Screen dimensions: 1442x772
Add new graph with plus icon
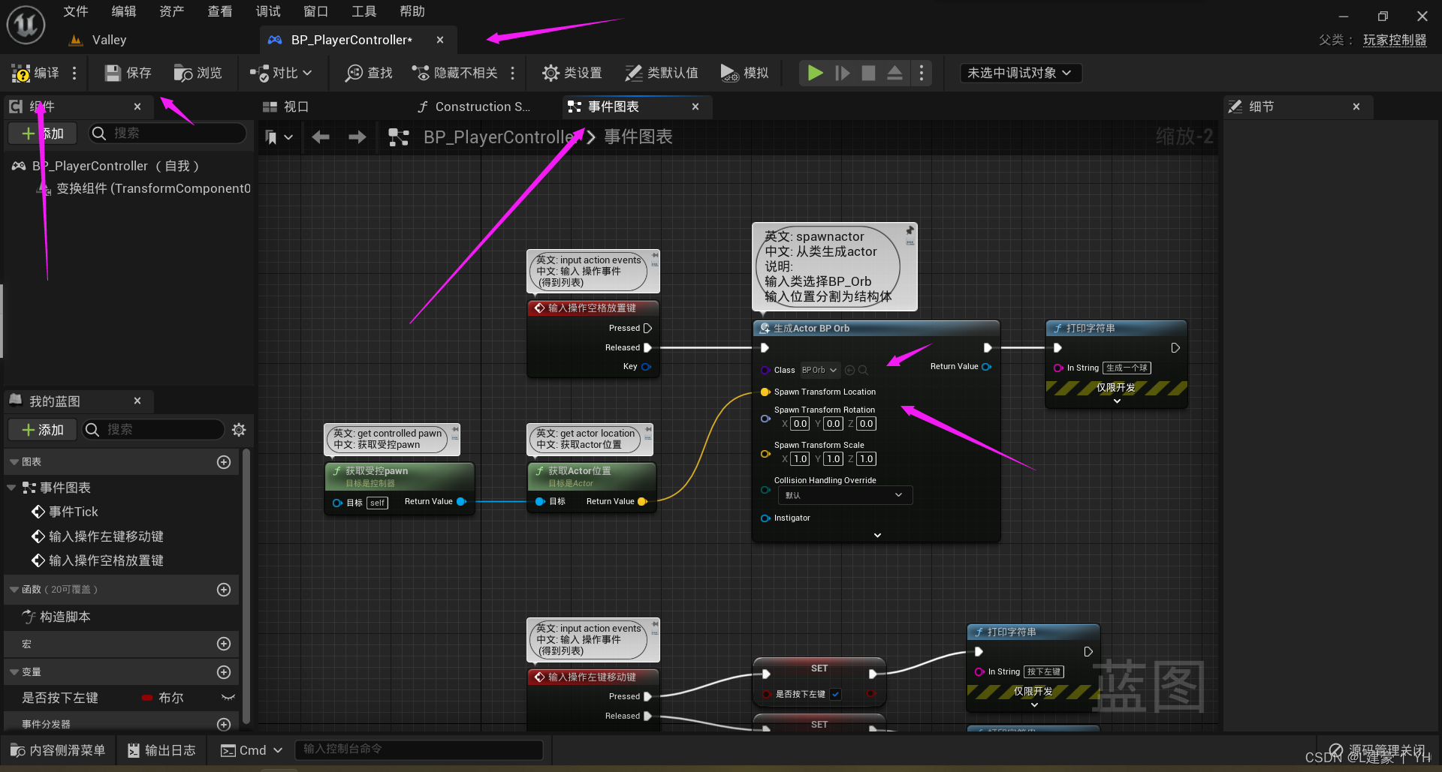[x=224, y=462]
